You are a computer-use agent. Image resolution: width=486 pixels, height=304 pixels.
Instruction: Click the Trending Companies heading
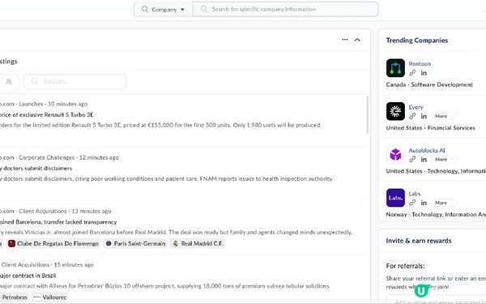click(417, 41)
